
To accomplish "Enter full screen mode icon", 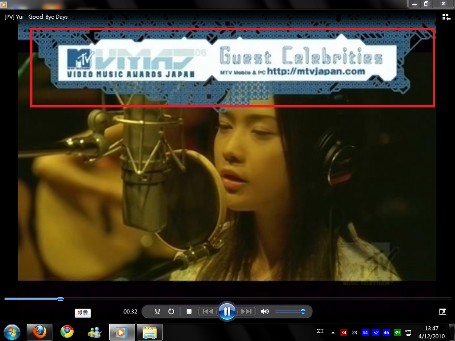I will click(x=443, y=312).
